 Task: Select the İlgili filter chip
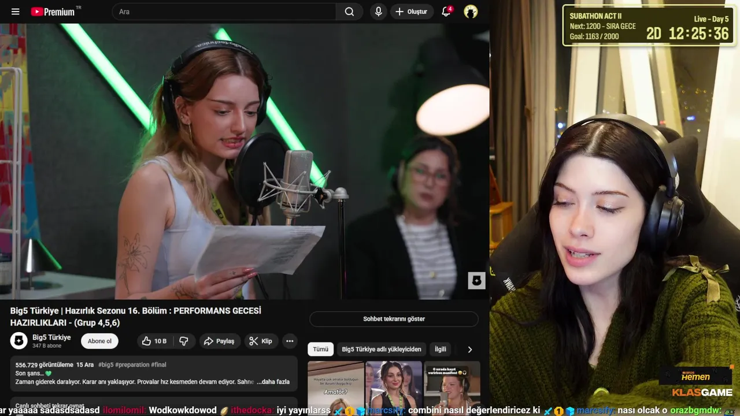click(441, 349)
